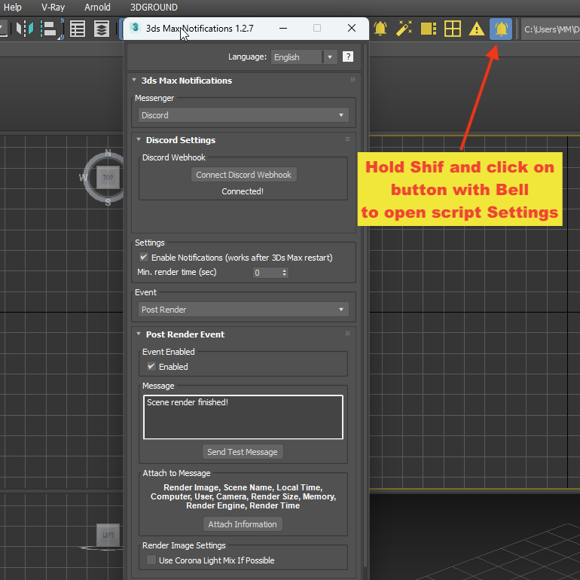Click the magic wand toolbar icon
Image resolution: width=580 pixels, height=580 pixels.
404,29
